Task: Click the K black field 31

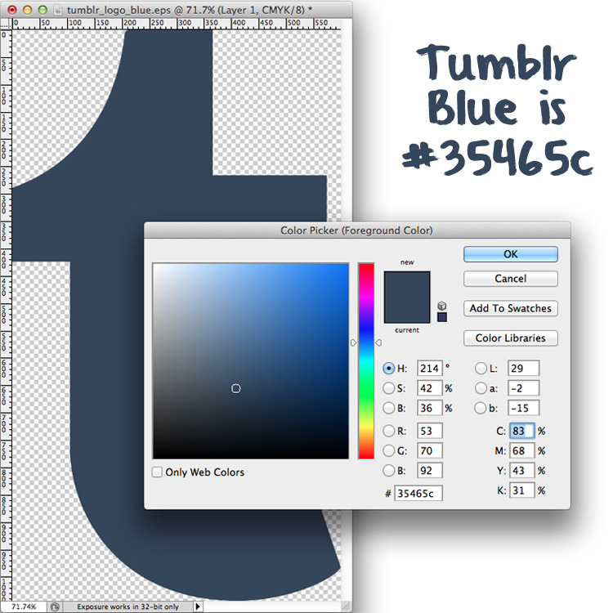Action: 521,490
